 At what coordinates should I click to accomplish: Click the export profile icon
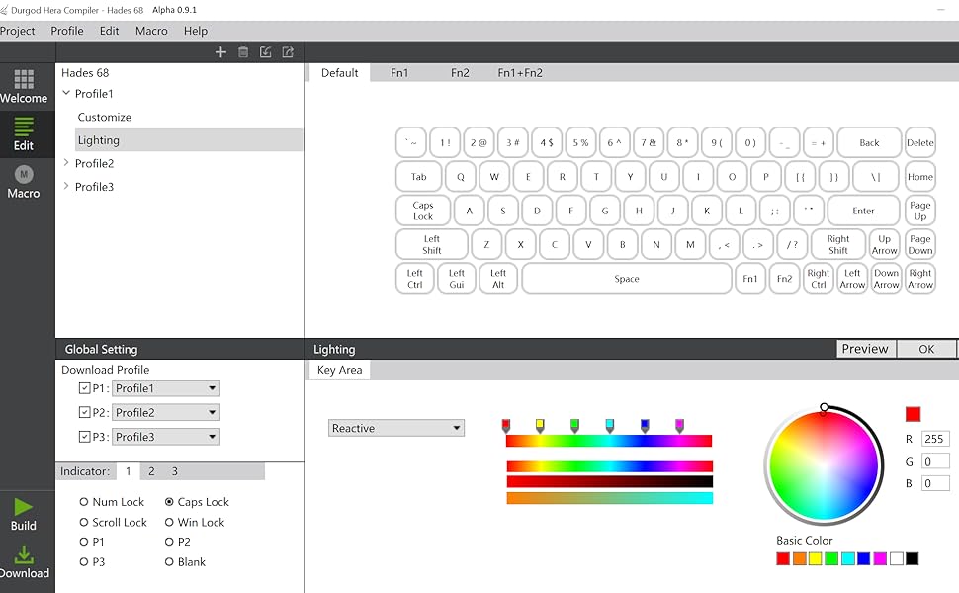(x=288, y=52)
